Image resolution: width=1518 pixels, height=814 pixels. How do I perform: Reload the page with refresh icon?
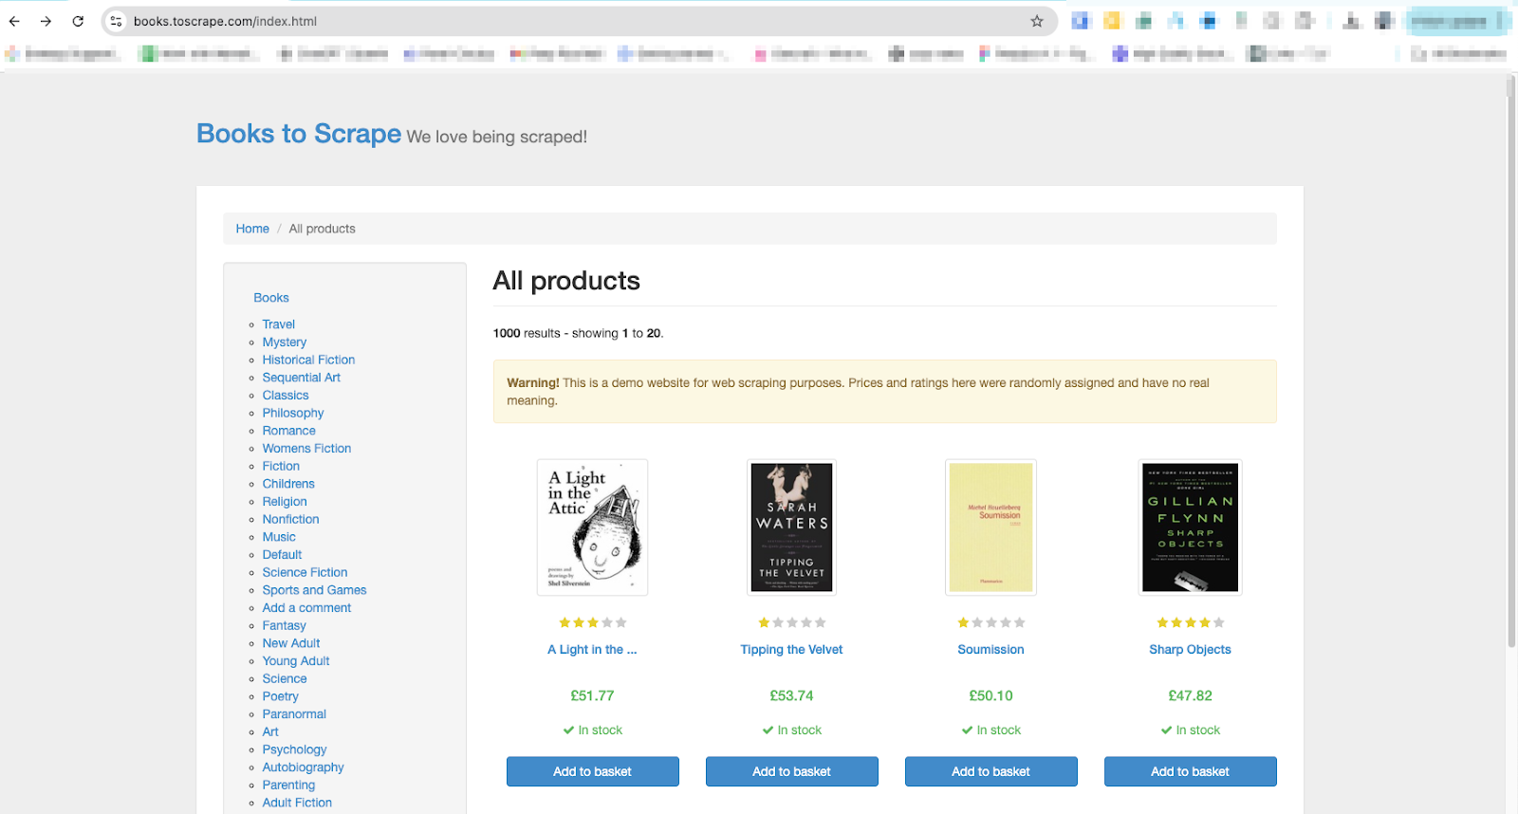[78, 21]
